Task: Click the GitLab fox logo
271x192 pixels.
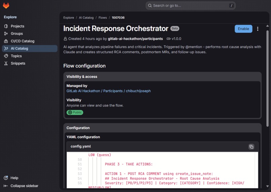Action: [6, 5]
